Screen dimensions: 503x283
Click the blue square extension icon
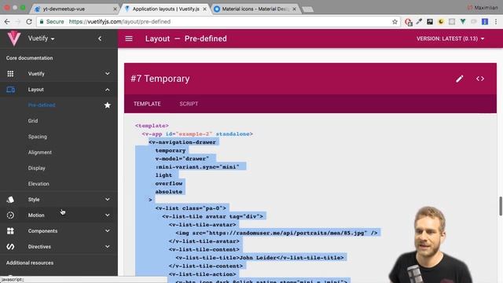pyautogui.click(x=485, y=21)
